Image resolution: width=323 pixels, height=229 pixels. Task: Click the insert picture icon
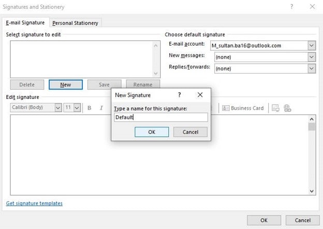pos(275,108)
